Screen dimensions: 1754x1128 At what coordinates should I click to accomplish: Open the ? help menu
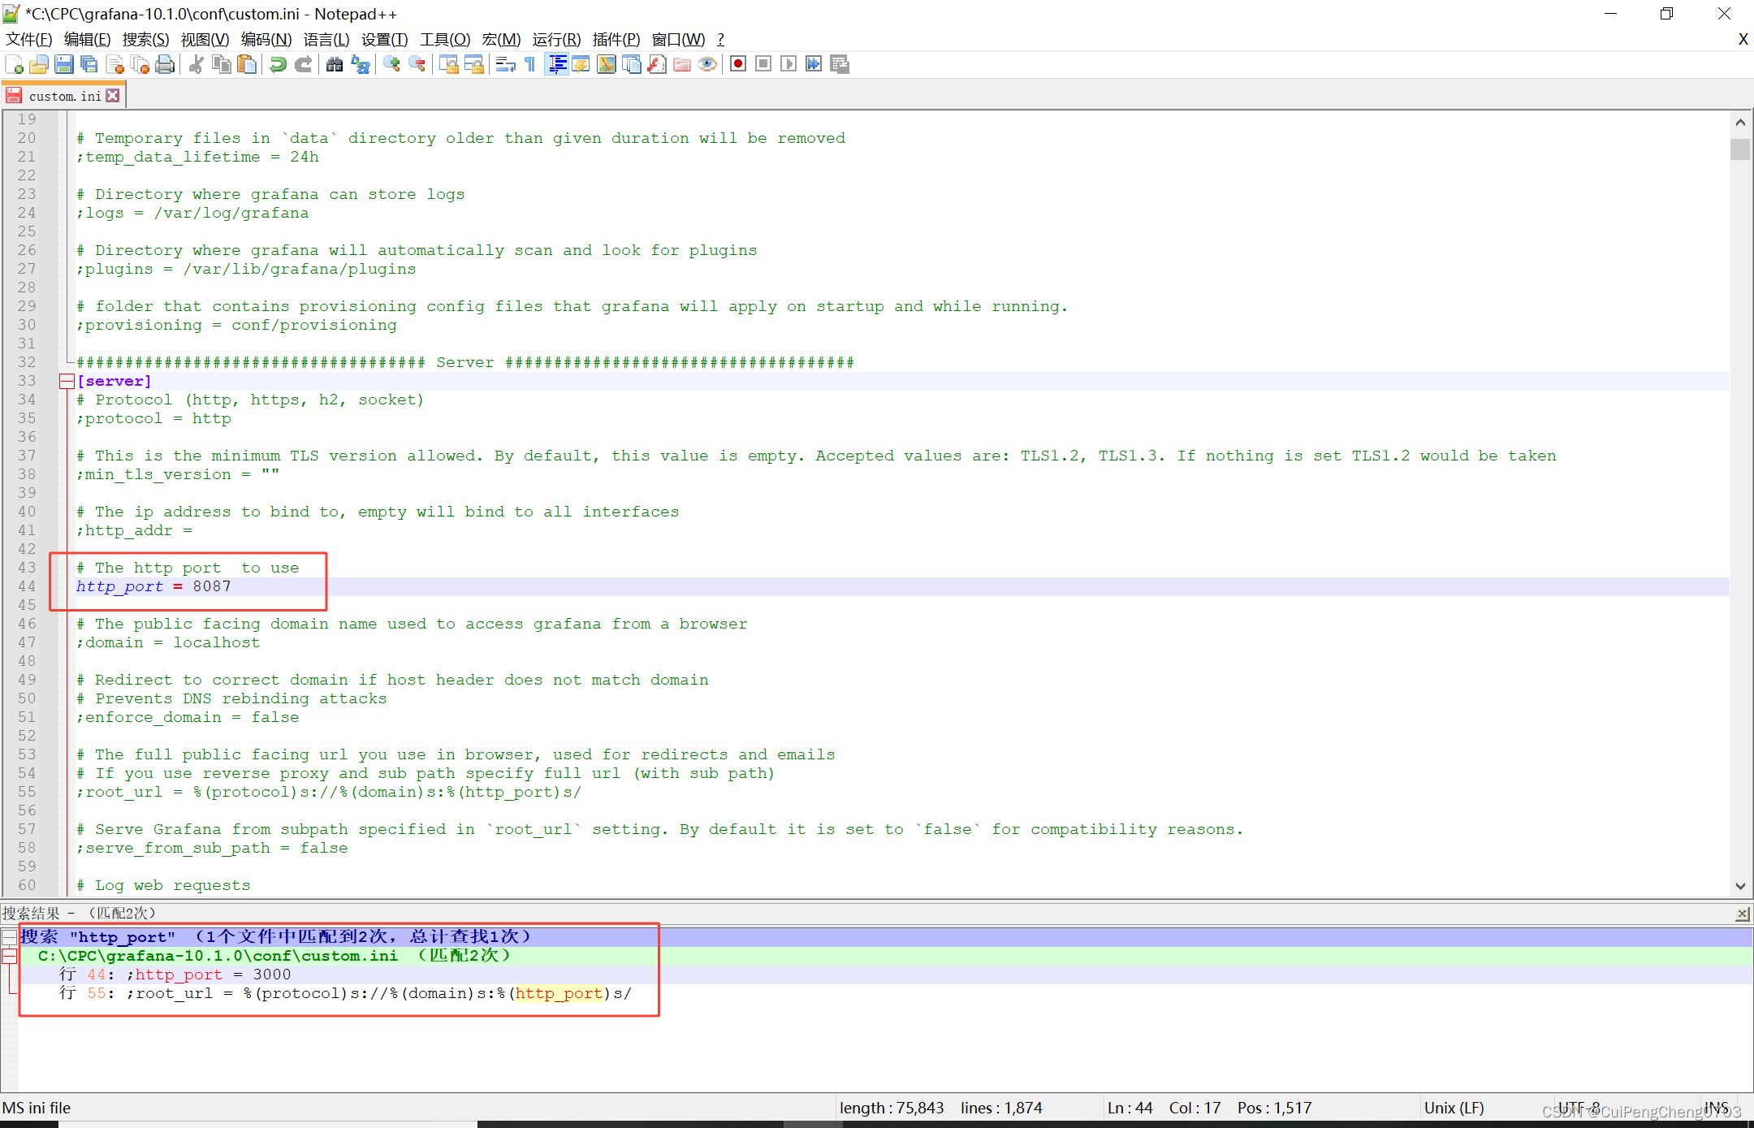720,39
